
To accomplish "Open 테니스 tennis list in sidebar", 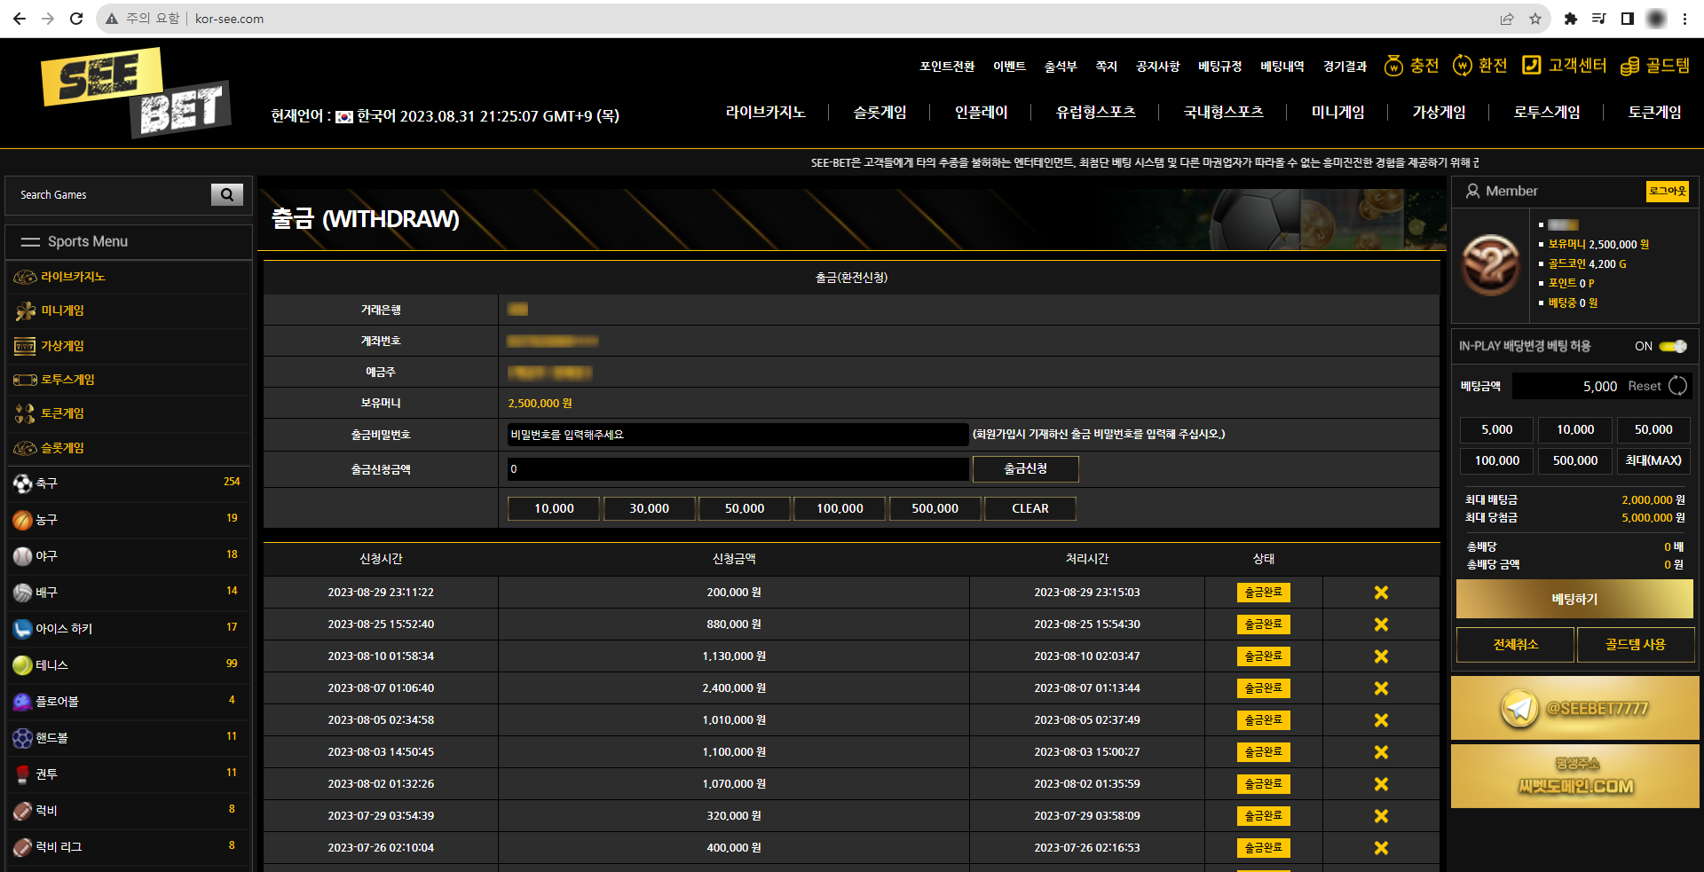I will [51, 664].
